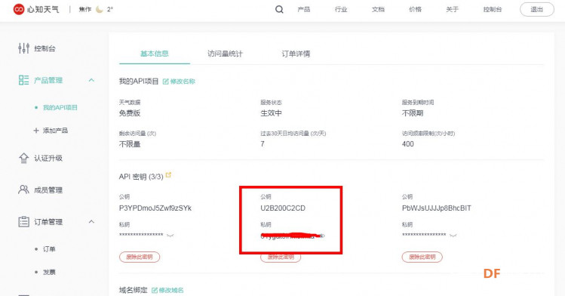Open 添加产品 in sidebar
565x296 pixels.
(x=55, y=131)
